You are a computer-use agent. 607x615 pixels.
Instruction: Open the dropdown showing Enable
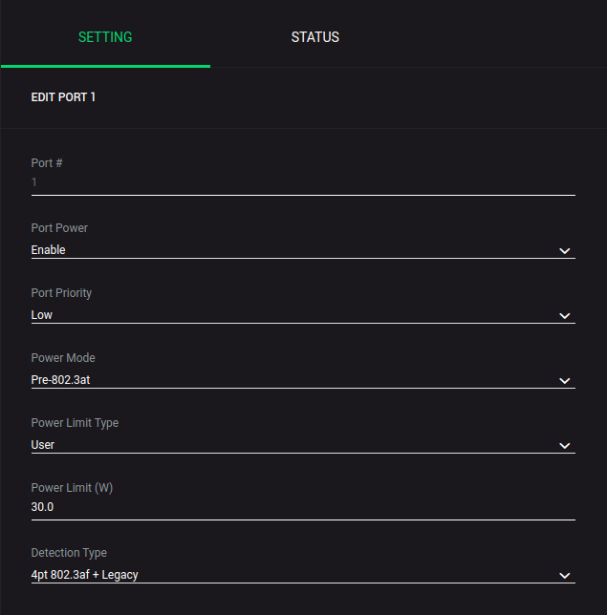[x=287, y=250]
